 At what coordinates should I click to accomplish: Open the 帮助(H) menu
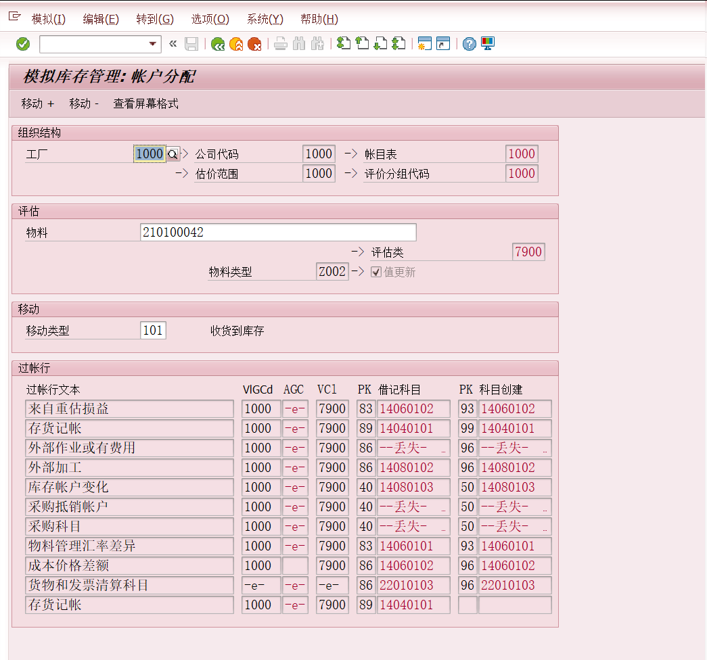[x=319, y=19]
